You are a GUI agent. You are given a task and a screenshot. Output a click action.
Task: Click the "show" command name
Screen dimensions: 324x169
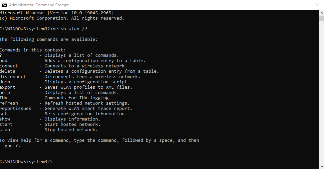[x=5, y=119]
